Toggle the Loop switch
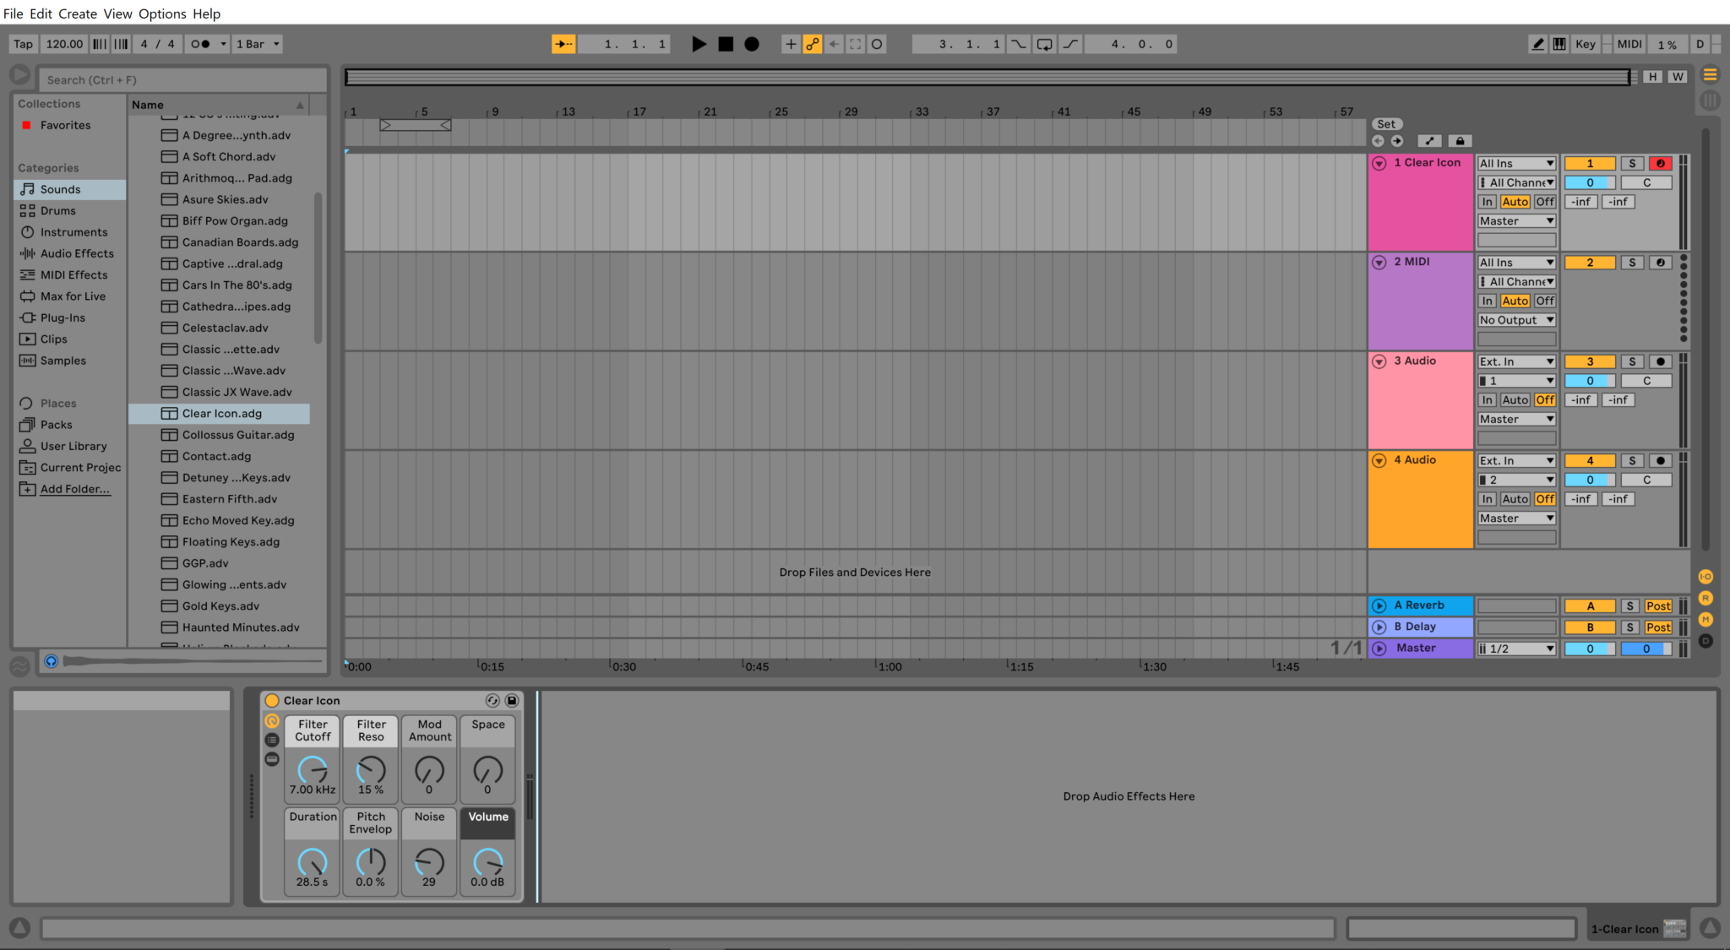This screenshot has height=950, width=1730. [1045, 44]
